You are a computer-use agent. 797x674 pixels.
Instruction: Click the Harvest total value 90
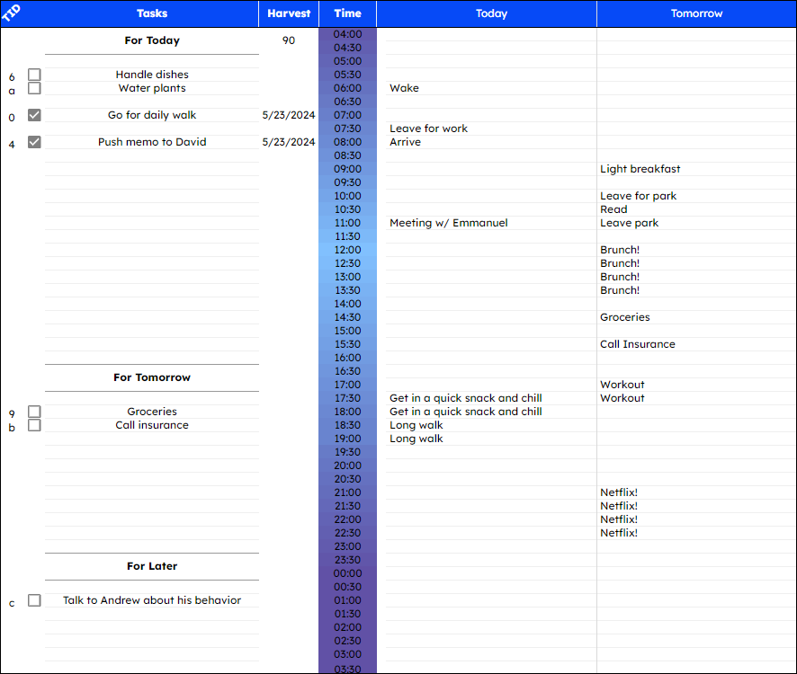pos(288,40)
